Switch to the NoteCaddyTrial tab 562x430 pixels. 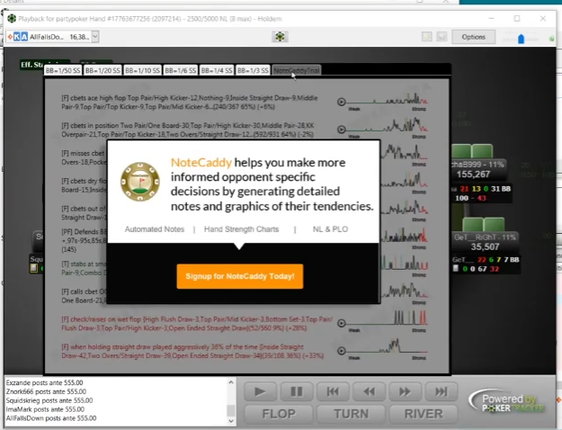click(297, 71)
